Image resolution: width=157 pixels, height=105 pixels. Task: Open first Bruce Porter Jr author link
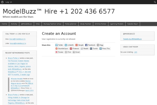coord(14,58)
